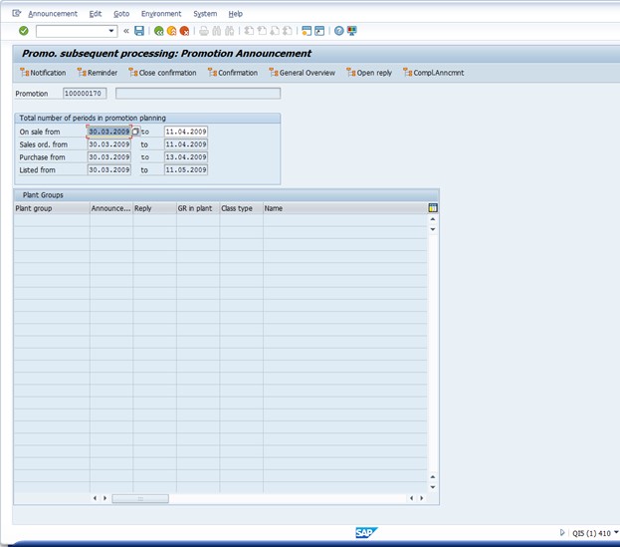Open the Announcement menu
620x547 pixels.
point(53,14)
